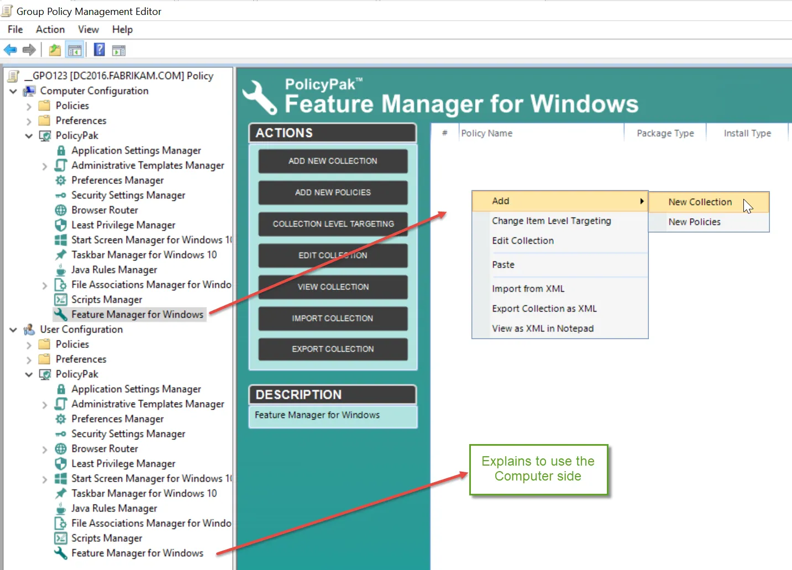Select View as XML in Notepad
The width and height of the screenshot is (792, 570).
(559, 329)
